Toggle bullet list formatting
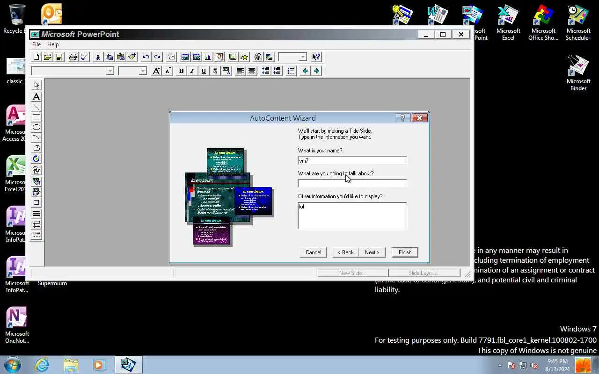599x374 pixels. pyautogui.click(x=291, y=71)
